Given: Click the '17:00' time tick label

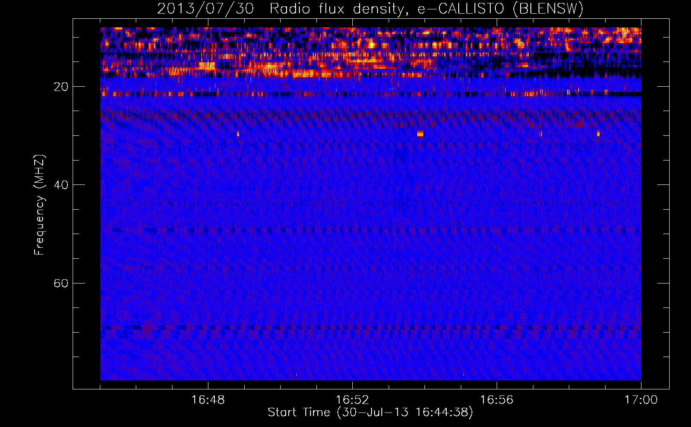Looking at the screenshot, I should click(x=641, y=400).
